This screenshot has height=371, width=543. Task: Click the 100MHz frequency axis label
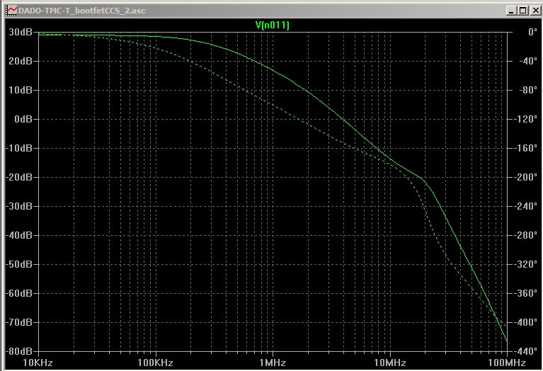click(x=507, y=363)
